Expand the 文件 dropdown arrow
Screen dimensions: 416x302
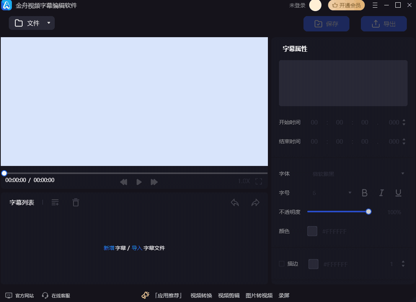[x=49, y=23]
